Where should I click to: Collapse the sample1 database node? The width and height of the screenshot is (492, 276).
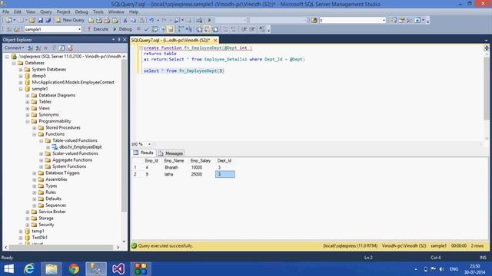pos(21,89)
